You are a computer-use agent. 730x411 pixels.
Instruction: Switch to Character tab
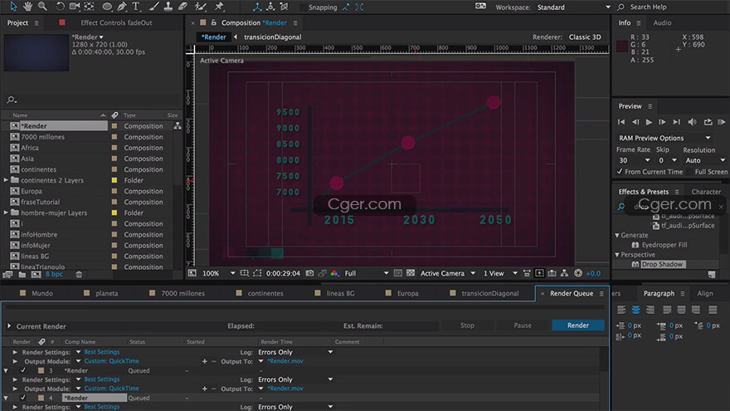[x=706, y=192]
